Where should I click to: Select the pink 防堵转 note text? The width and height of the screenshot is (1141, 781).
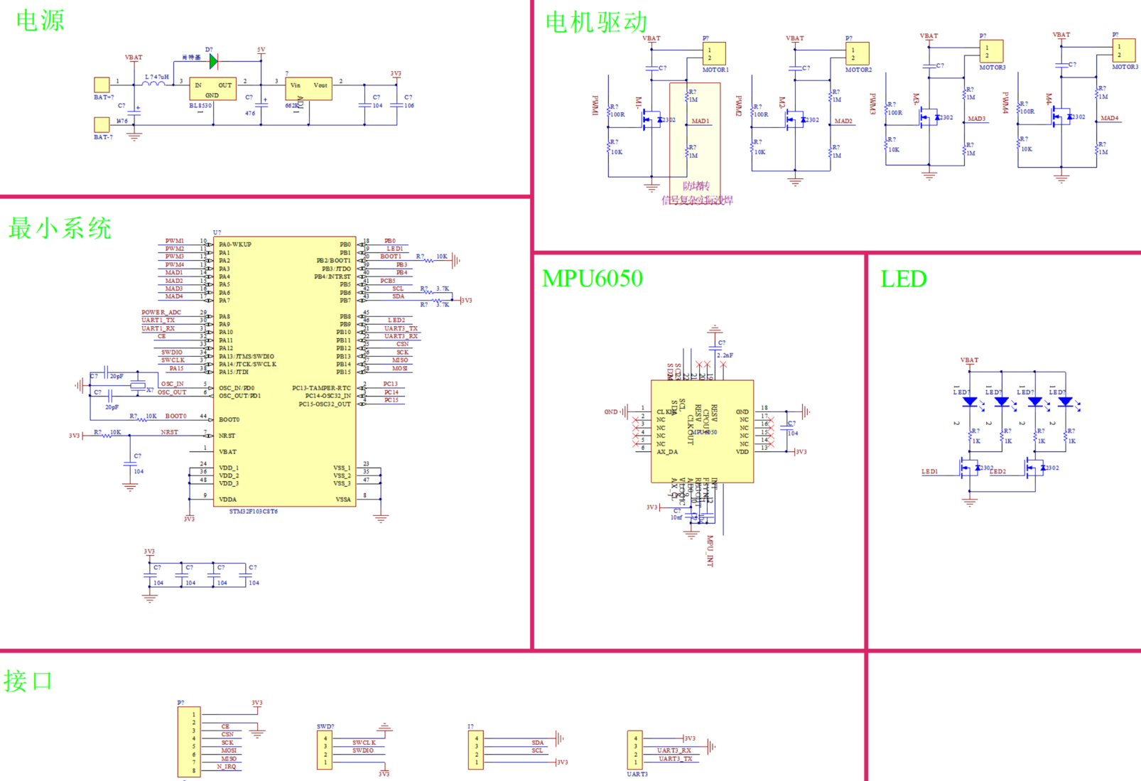696,186
